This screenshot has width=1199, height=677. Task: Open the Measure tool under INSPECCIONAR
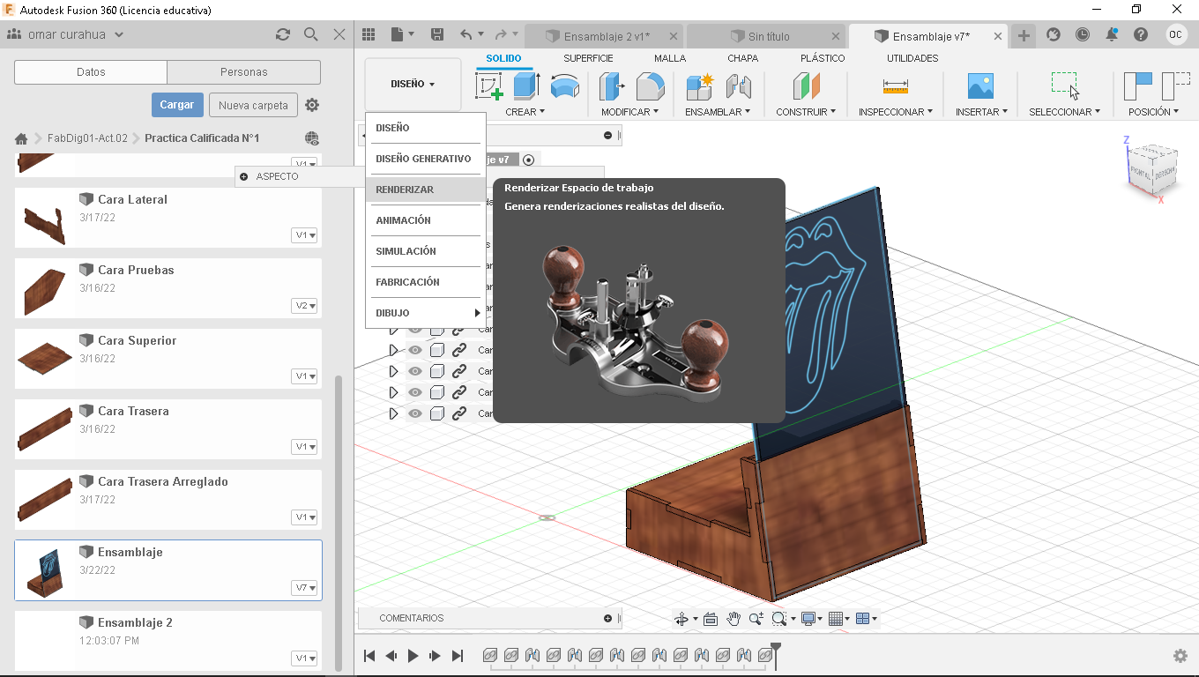click(x=894, y=86)
